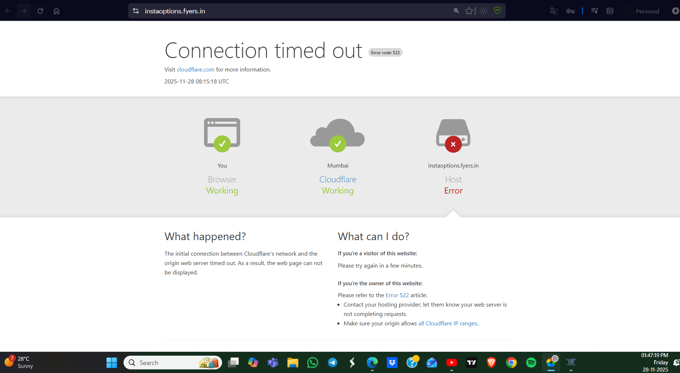Click the green shield icon in address bar

(497, 11)
